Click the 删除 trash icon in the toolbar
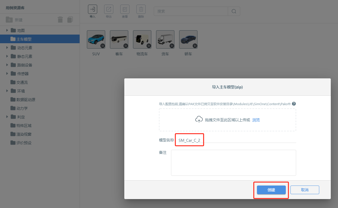The image size is (338, 208). point(141,9)
